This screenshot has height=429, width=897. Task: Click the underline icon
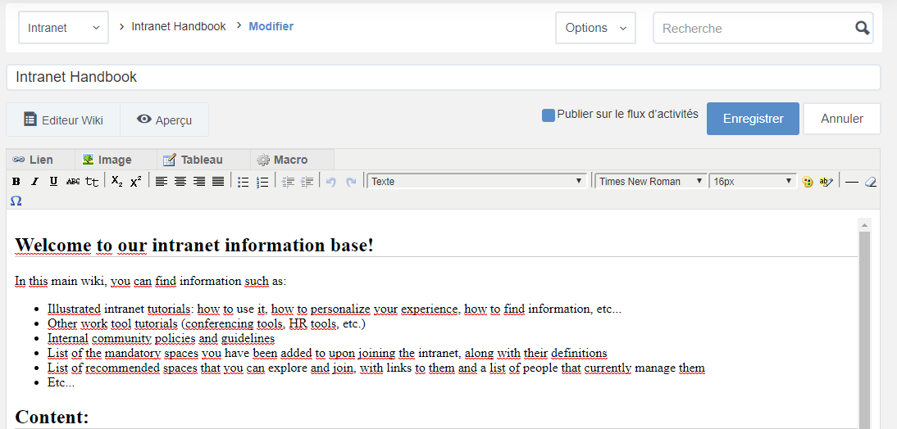[53, 182]
